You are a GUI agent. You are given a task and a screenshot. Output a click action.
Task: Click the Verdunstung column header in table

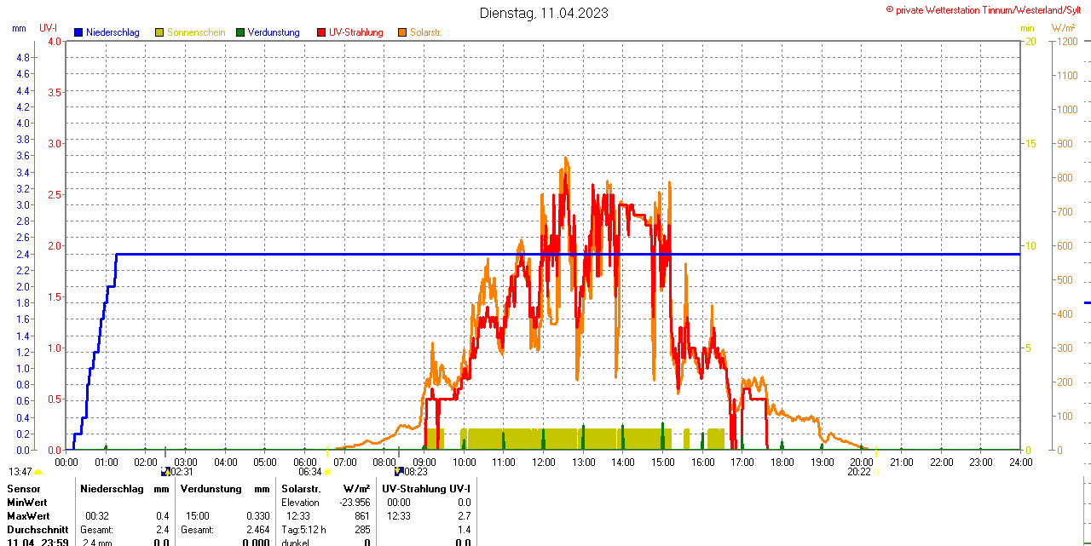click(211, 489)
